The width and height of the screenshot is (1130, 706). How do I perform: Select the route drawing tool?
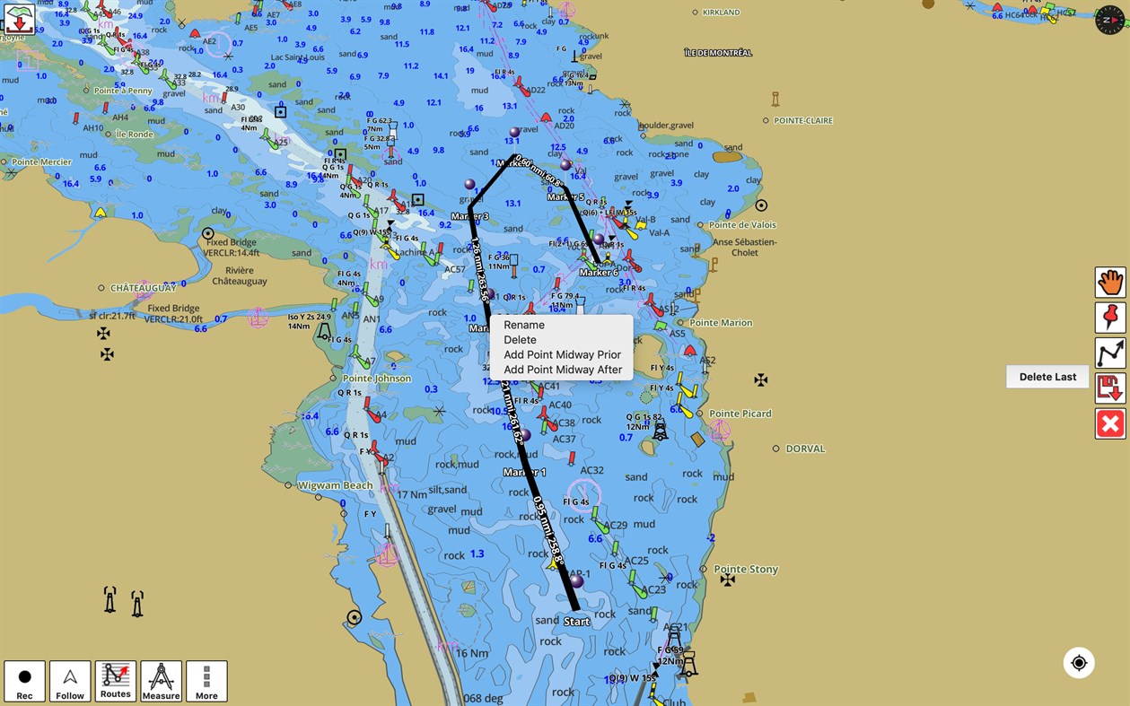tap(1110, 353)
